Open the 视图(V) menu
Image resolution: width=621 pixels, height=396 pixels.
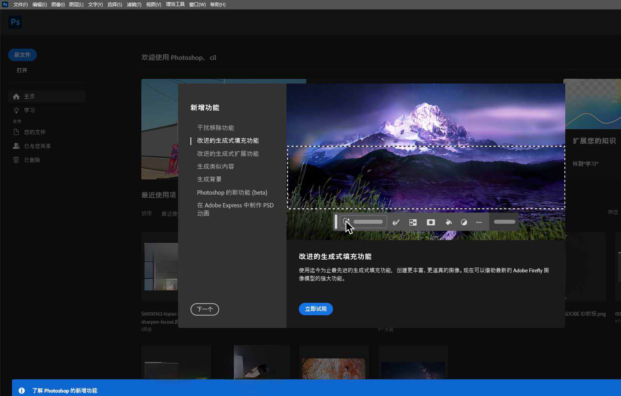154,5
